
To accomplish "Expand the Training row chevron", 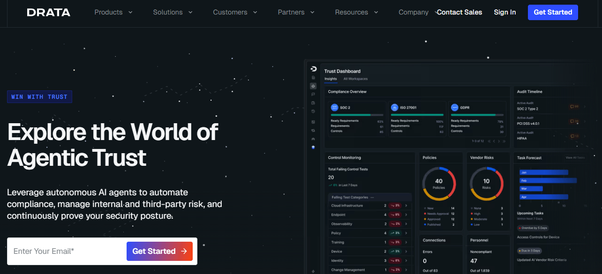I will pyautogui.click(x=406, y=242).
